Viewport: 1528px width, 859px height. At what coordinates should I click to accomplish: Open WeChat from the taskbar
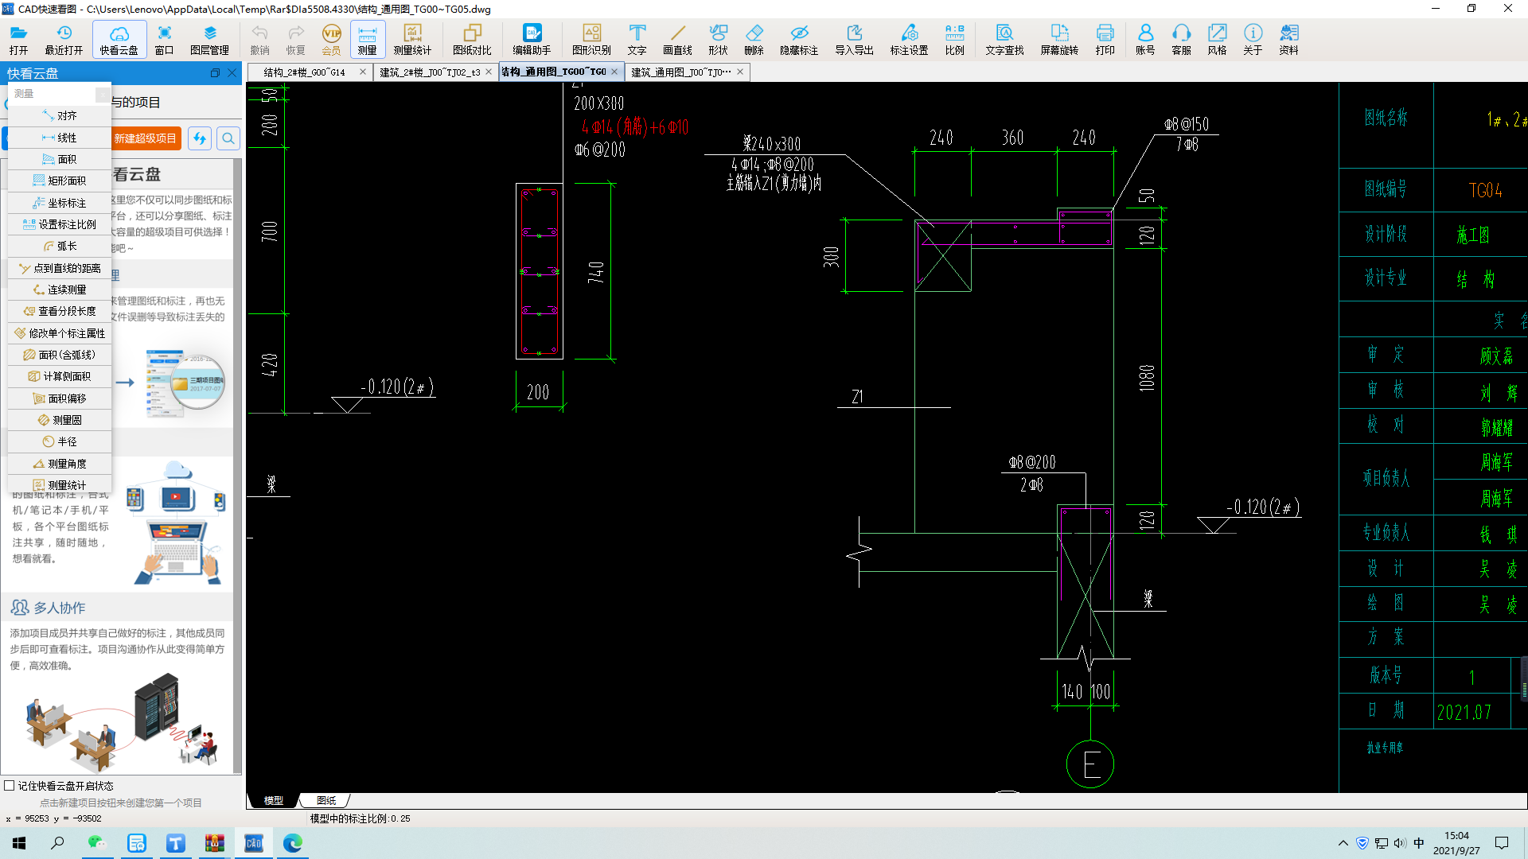pyautogui.click(x=96, y=843)
